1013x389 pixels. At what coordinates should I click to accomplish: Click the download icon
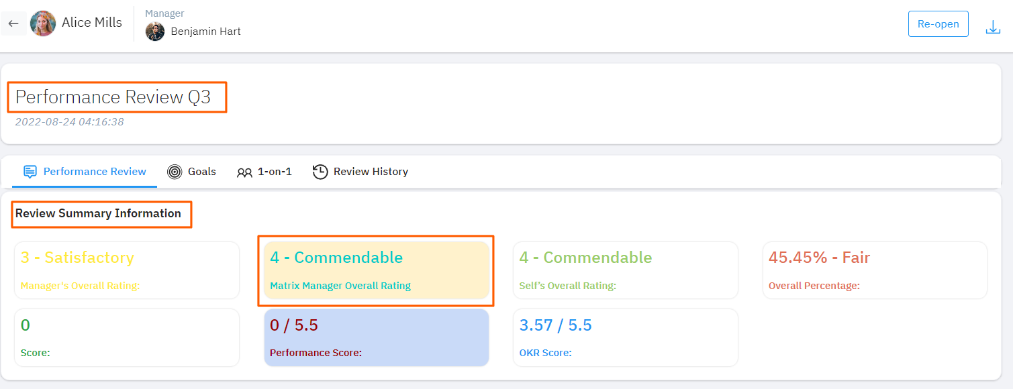(993, 27)
